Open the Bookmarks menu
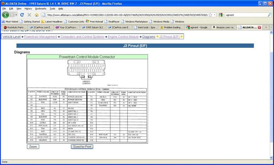274x165 pixels. (x=41, y=8)
